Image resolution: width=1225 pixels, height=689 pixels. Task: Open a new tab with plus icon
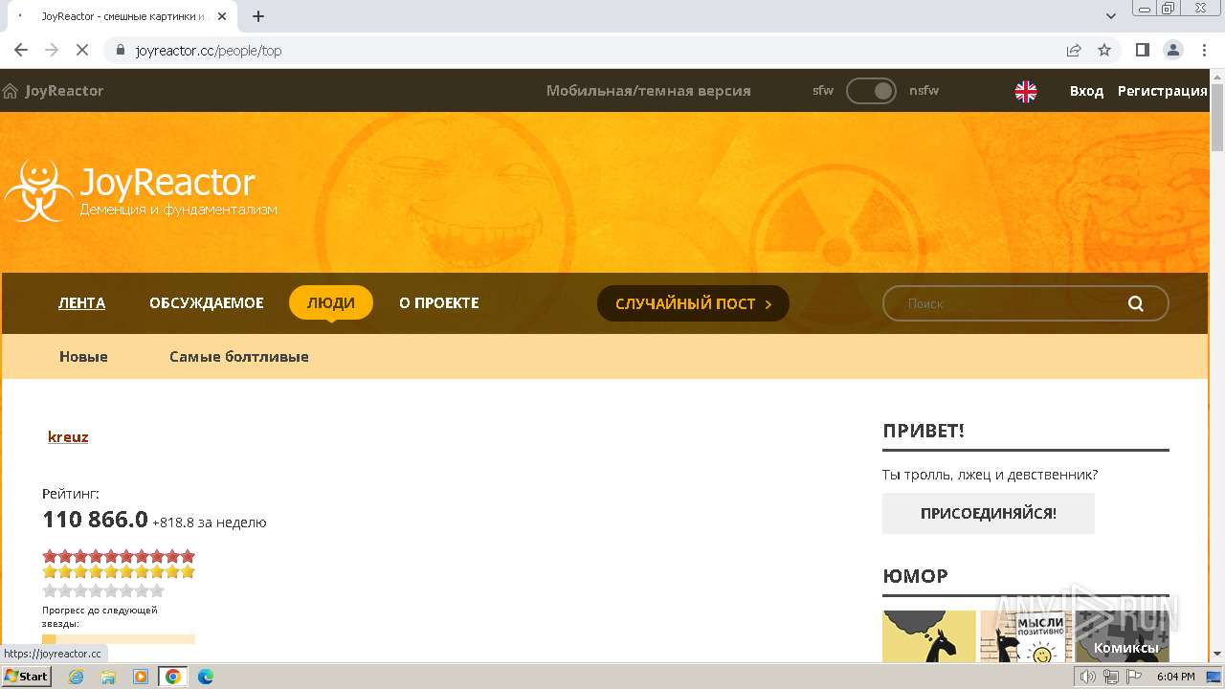258,16
